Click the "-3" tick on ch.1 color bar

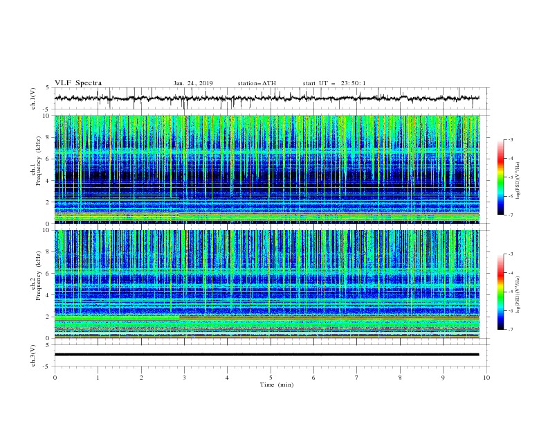[x=510, y=139]
